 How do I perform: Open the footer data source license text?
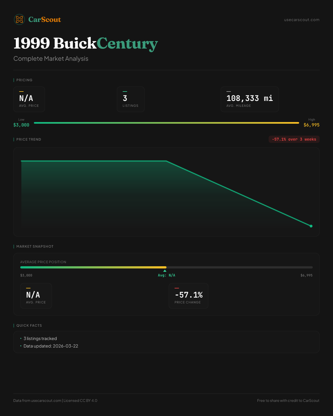click(x=55, y=400)
